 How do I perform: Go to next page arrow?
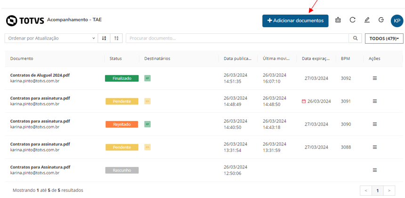tap(389, 190)
